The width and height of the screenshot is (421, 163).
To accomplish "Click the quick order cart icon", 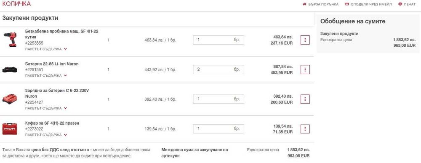I will 304,4.
